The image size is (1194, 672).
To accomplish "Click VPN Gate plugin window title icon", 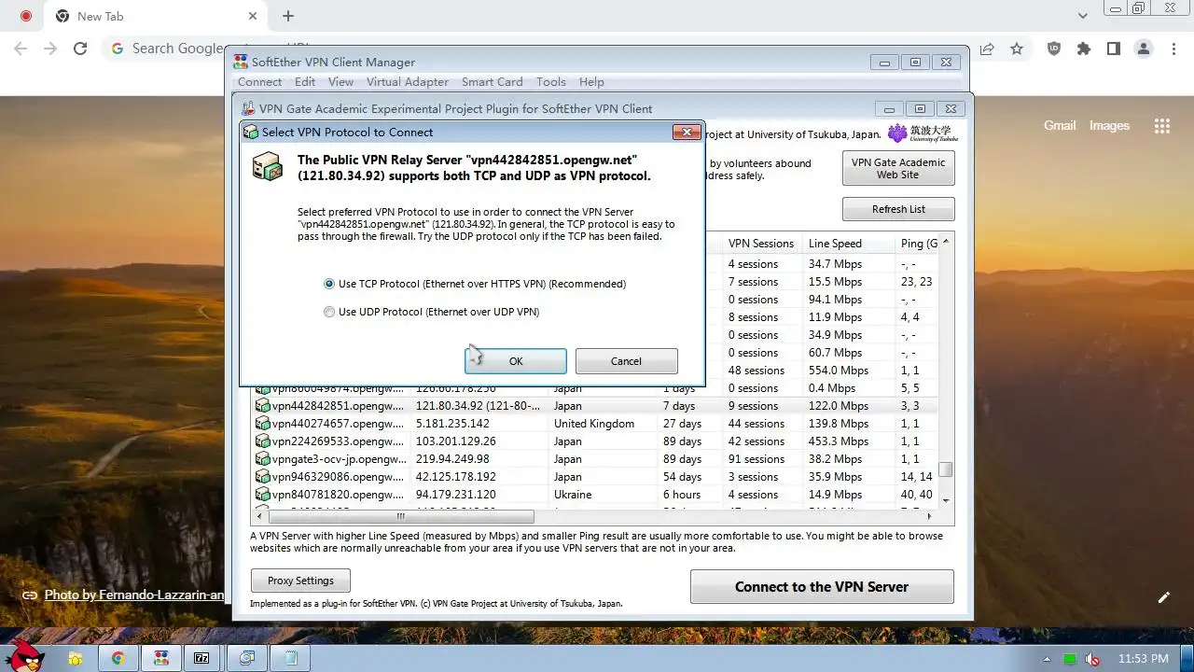I will [248, 108].
